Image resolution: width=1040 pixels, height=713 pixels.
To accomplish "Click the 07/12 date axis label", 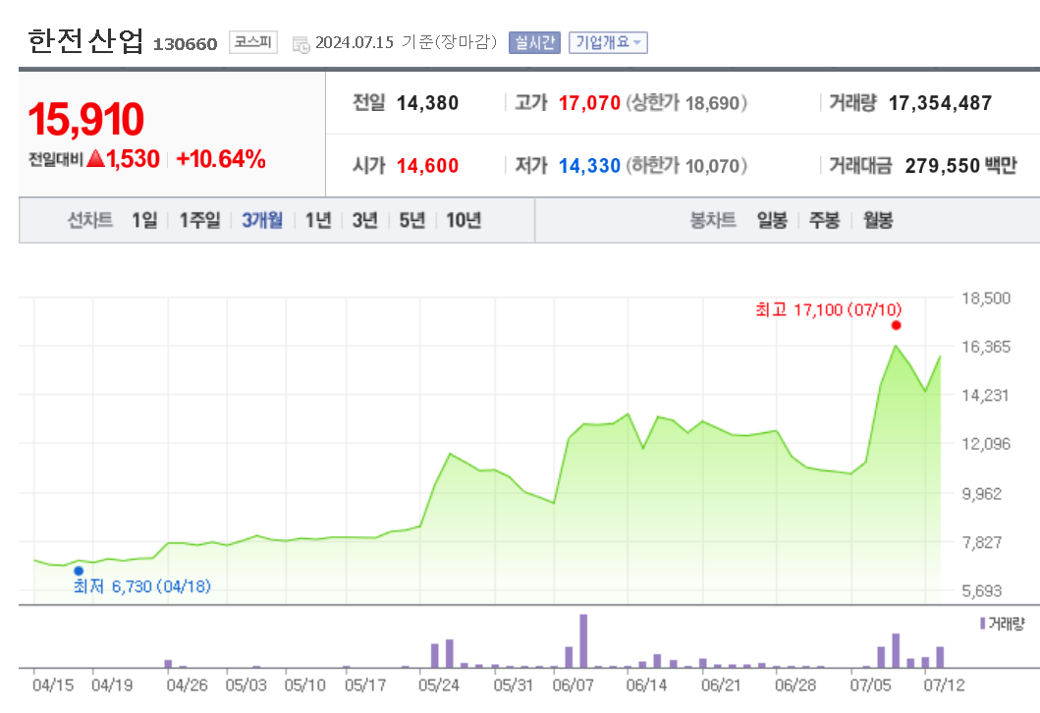I will pyautogui.click(x=945, y=685).
